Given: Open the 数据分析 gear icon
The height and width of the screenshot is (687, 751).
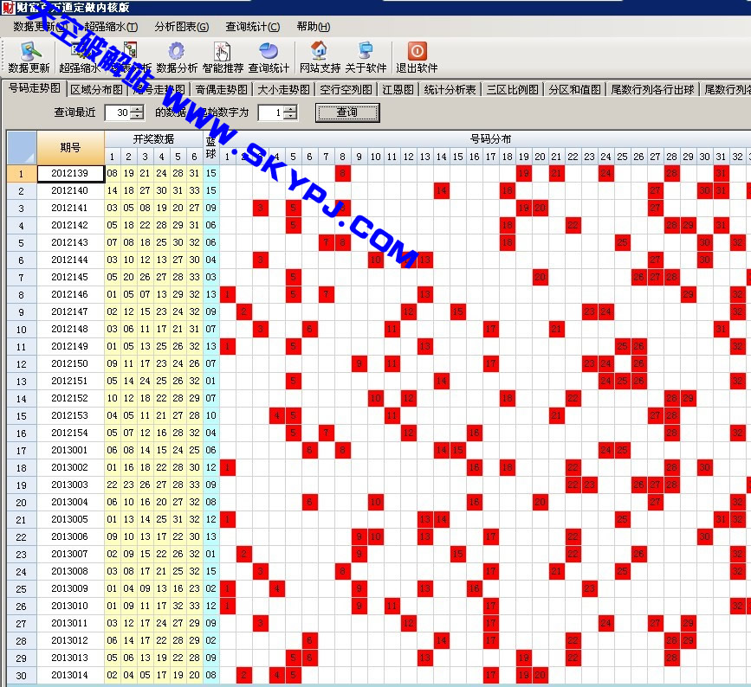Looking at the screenshot, I should (177, 56).
